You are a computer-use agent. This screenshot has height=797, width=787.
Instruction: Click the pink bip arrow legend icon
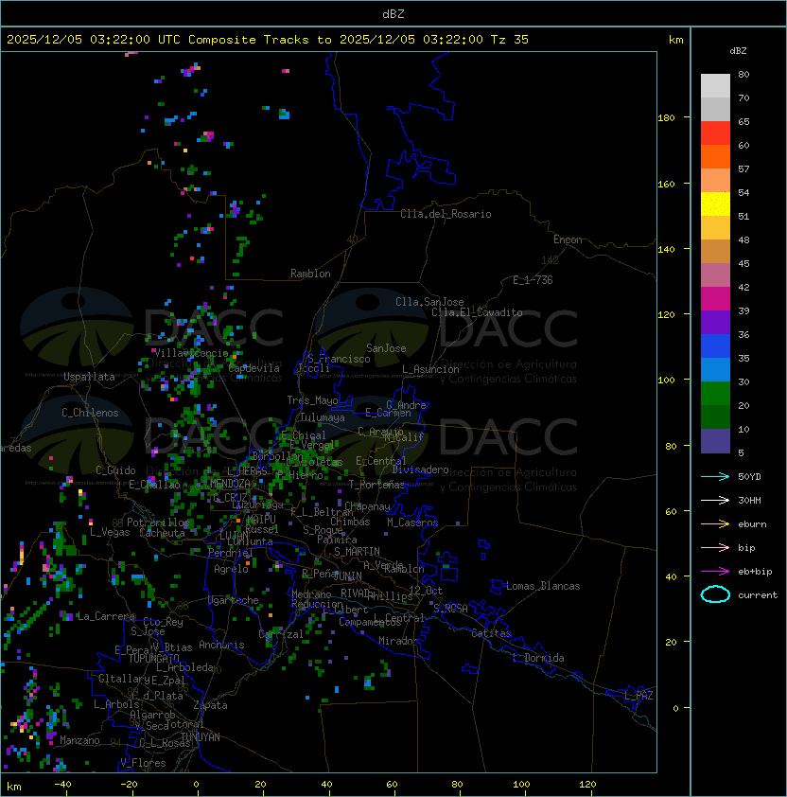715,547
